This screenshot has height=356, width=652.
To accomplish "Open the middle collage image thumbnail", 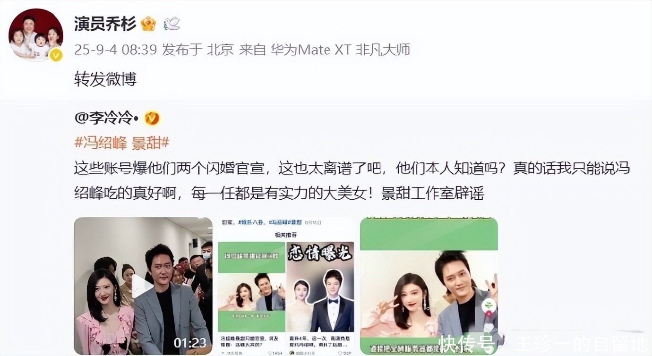I will point(286,286).
